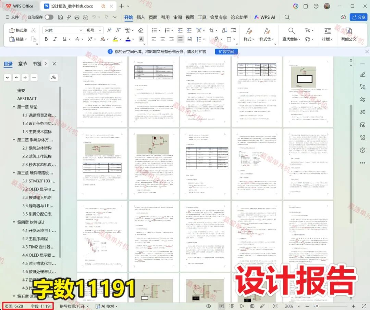Click the font color swatch (red A)
The height and width of the screenshot is (310, 370).
(128, 39)
